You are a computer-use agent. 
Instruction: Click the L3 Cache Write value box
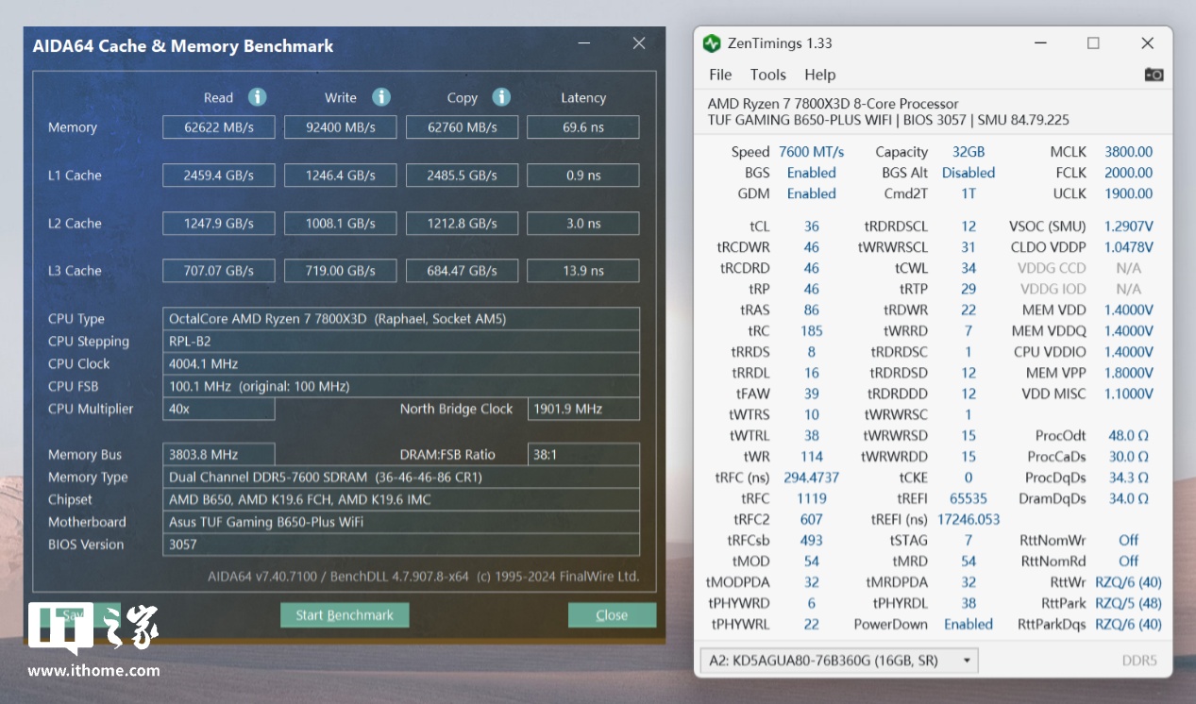(x=340, y=271)
